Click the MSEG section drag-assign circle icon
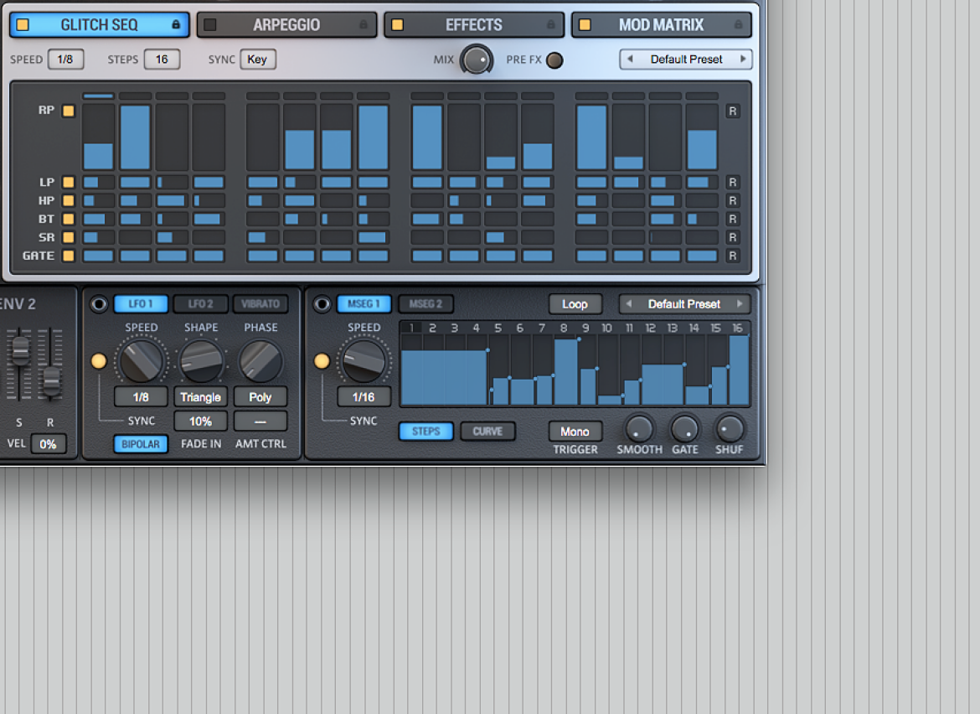This screenshot has height=714, width=980. point(322,304)
